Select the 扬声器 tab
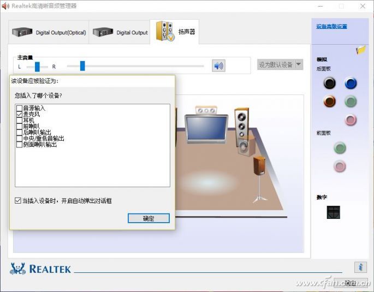The width and height of the screenshot is (374, 292). click(175, 32)
